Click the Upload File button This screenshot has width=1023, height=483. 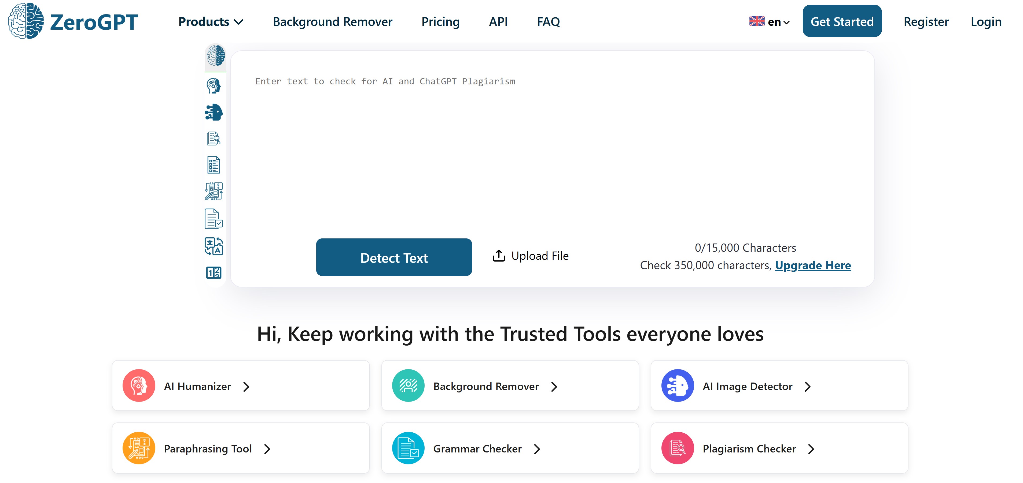[x=530, y=256]
